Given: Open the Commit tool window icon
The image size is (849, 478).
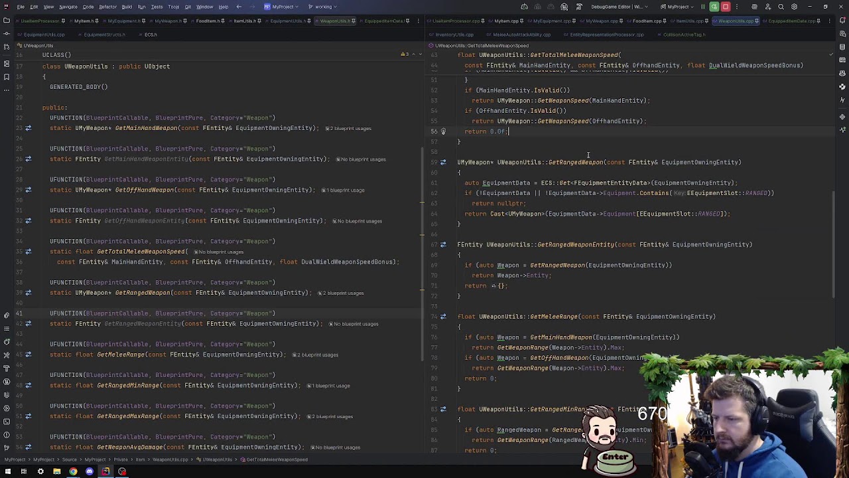Looking at the screenshot, I should (x=7, y=35).
